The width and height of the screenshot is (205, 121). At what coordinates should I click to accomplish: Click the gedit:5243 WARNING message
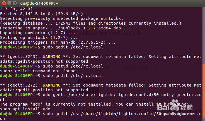pos(101,57)
